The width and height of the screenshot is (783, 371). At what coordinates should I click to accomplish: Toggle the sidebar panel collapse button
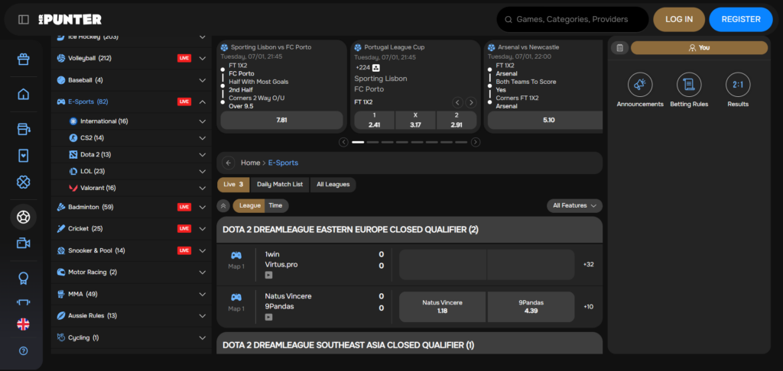pos(24,19)
